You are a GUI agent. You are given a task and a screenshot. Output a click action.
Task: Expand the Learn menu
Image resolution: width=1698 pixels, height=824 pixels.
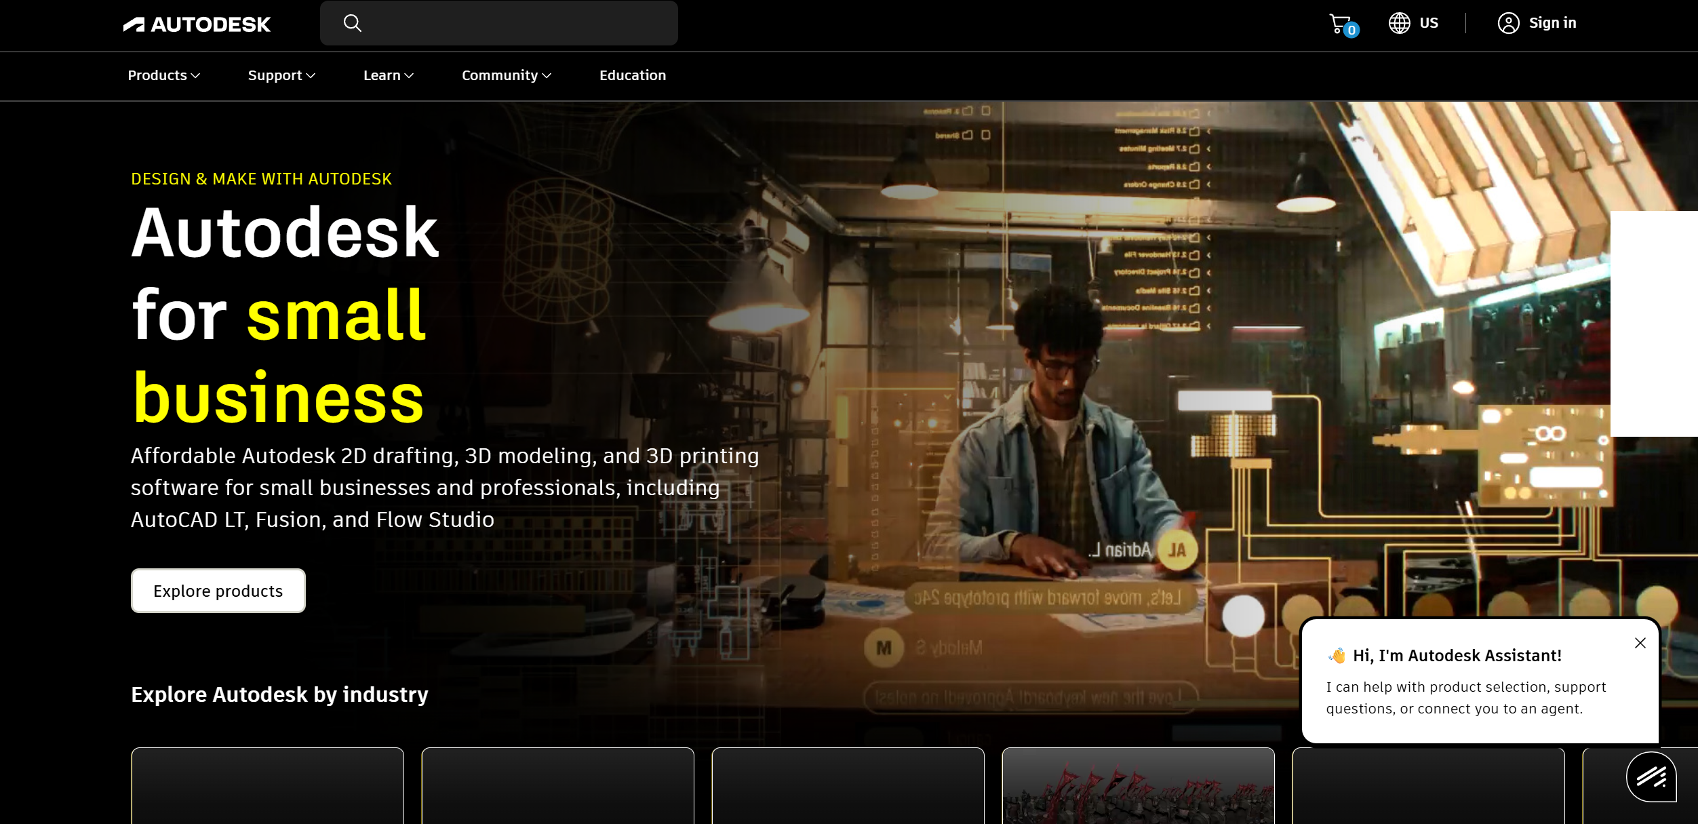[x=389, y=75]
